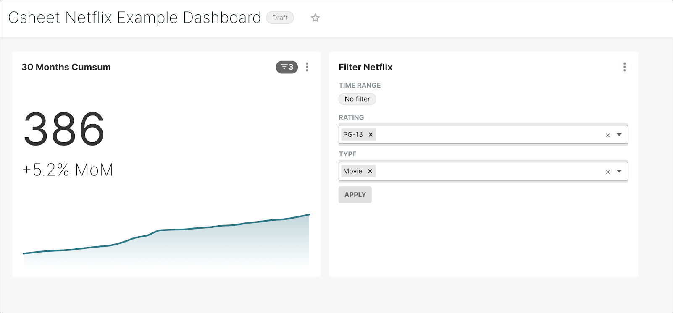Click the Gsheet Netflix Example Dashboard title

coord(134,18)
